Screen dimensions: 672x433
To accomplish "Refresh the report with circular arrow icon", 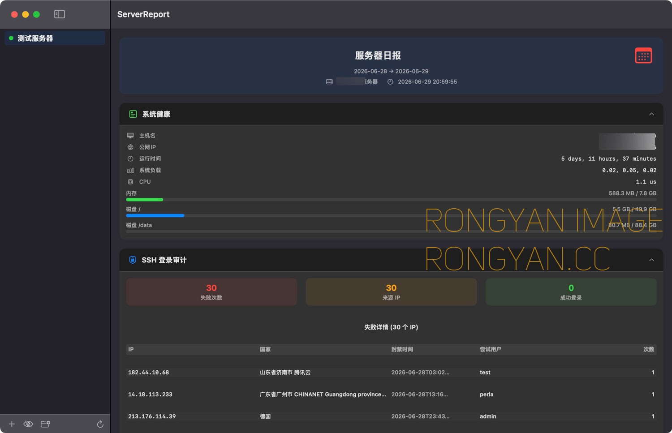I will pos(100,424).
